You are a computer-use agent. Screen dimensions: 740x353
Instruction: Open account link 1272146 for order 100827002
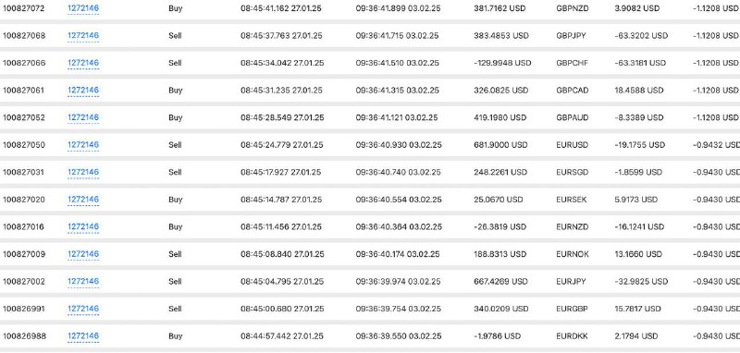[x=83, y=282]
